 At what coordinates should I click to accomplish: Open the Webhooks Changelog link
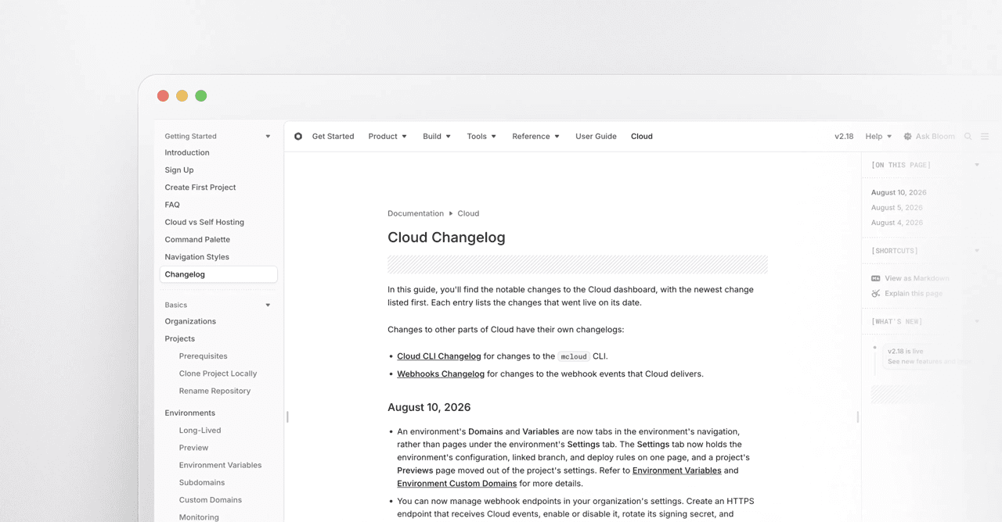pyautogui.click(x=441, y=374)
